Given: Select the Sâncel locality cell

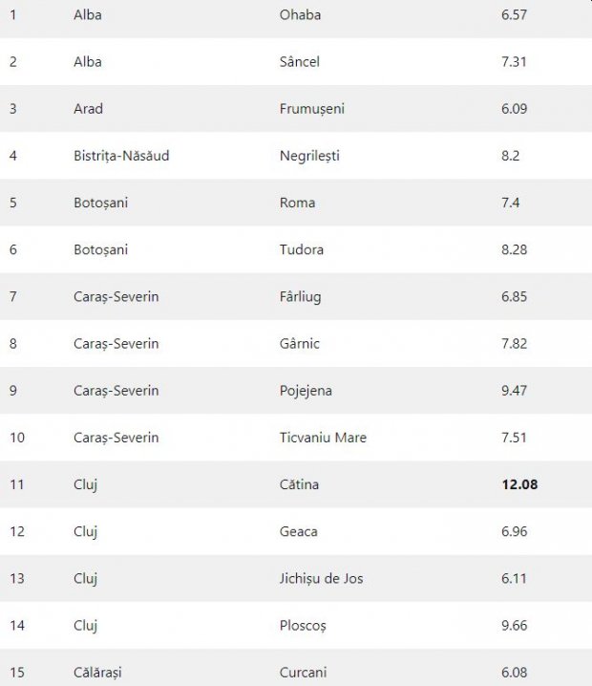Looking at the screenshot, I should tap(300, 62).
